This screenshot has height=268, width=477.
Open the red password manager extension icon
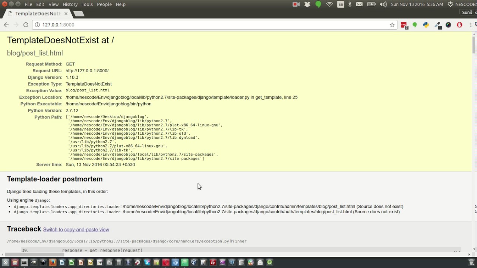[x=404, y=25]
